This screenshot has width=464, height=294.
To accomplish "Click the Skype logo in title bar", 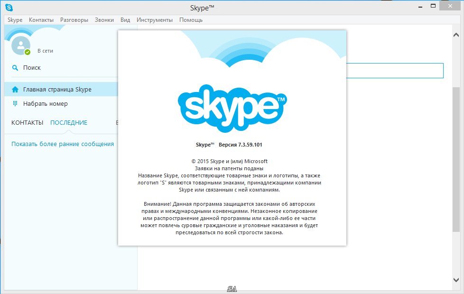I will pyautogui.click(x=9, y=8).
